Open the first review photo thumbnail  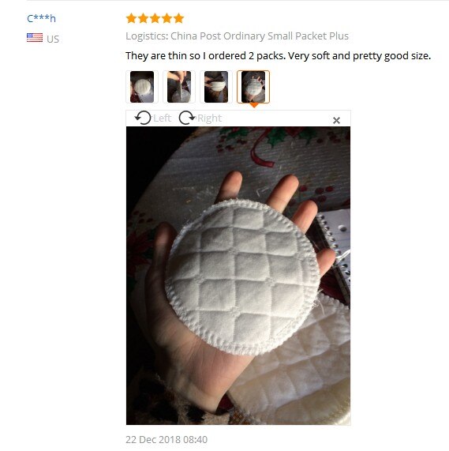(142, 87)
